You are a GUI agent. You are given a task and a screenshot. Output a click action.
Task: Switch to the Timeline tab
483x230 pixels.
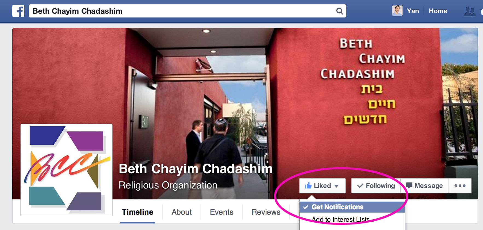138,212
